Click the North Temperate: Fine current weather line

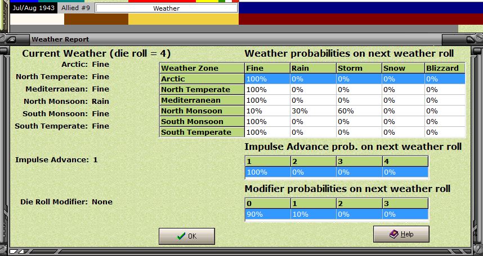coord(62,76)
